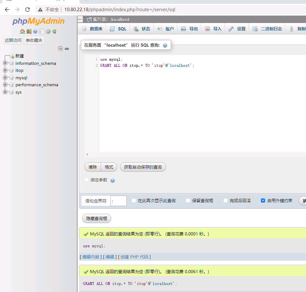Reload navigation panel with green refresh icon
Screen dimensions: 306x292
54,31
